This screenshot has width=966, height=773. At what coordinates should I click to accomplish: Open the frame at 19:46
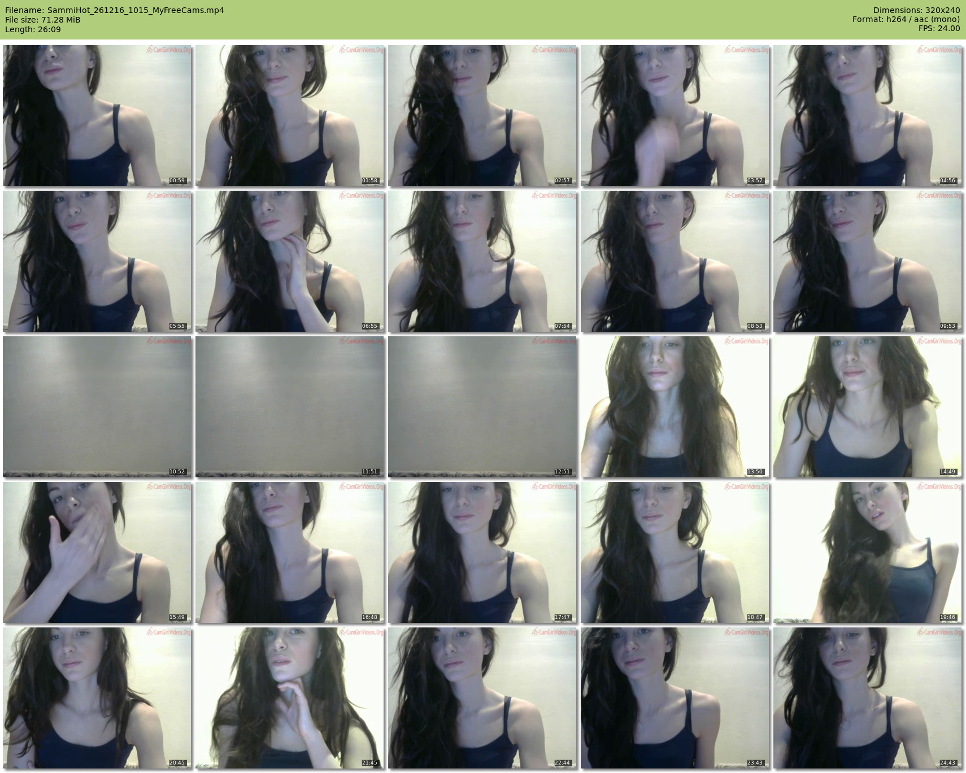(867, 552)
